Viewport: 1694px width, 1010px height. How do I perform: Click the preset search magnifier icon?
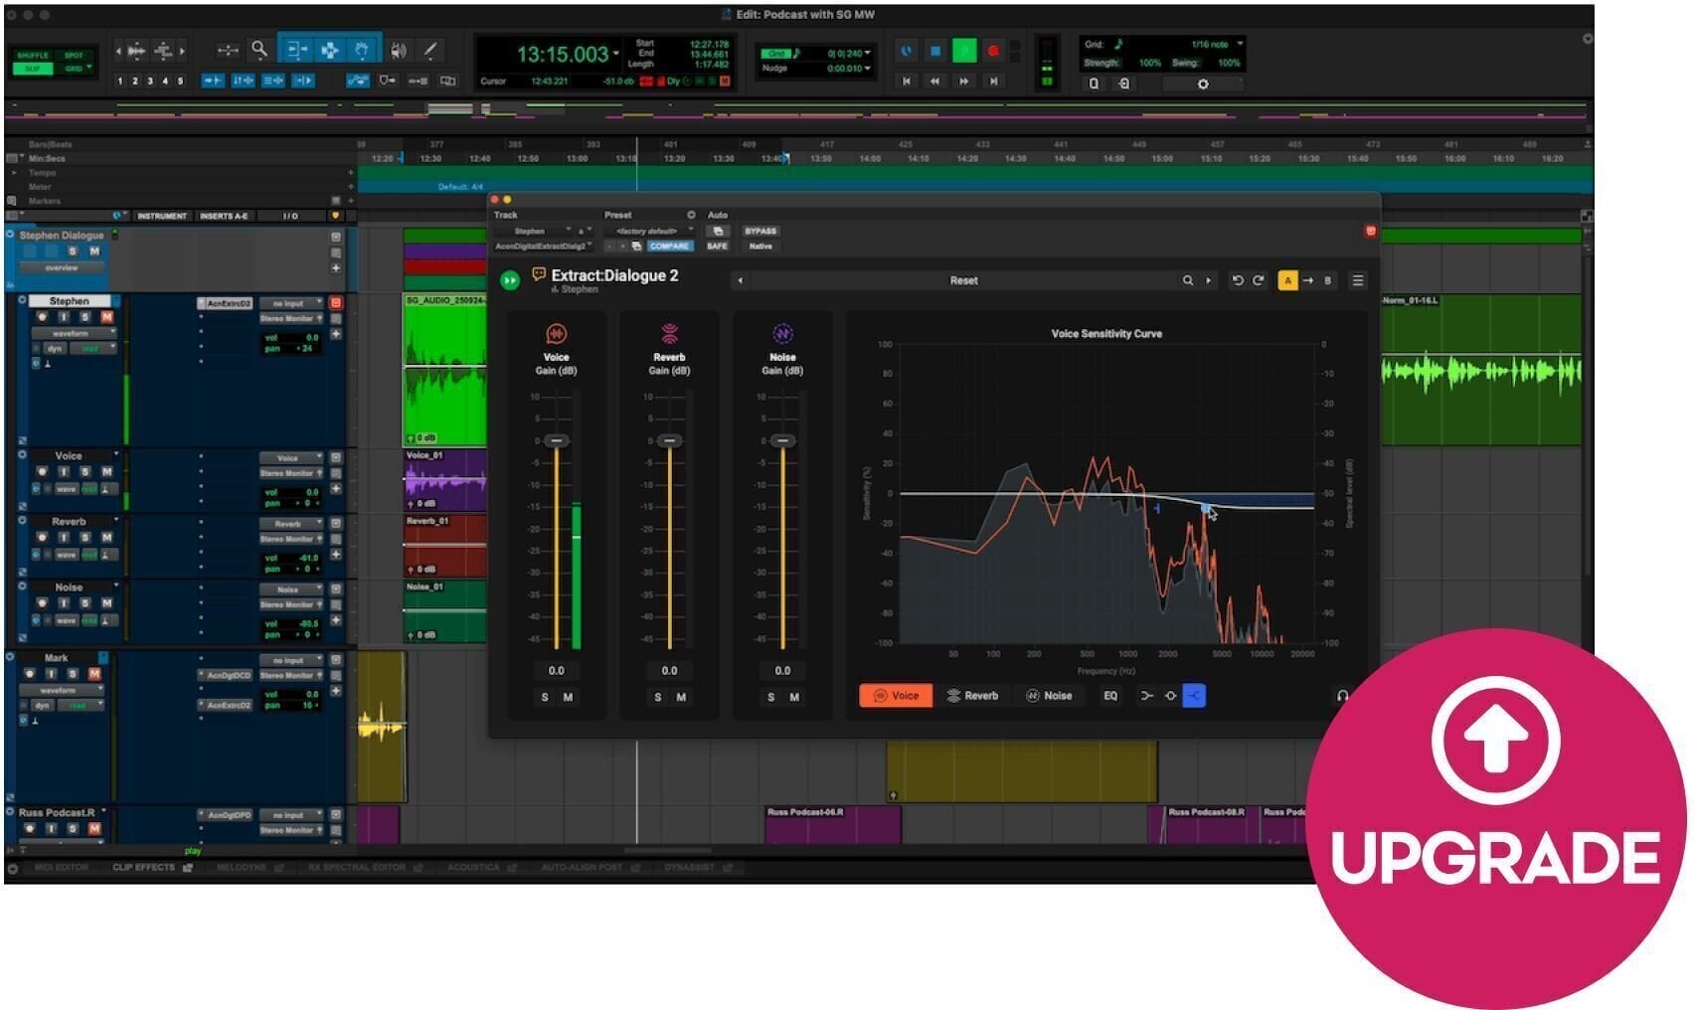click(x=1187, y=281)
